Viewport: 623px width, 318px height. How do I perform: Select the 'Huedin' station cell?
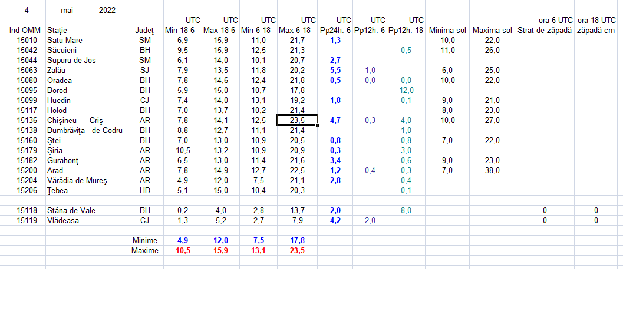coord(67,101)
